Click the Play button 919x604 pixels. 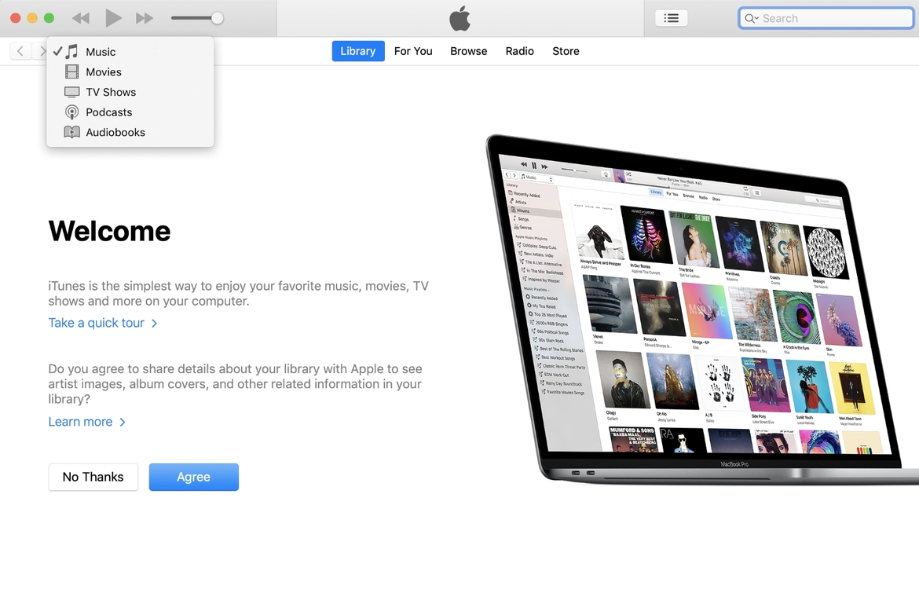[x=113, y=18]
